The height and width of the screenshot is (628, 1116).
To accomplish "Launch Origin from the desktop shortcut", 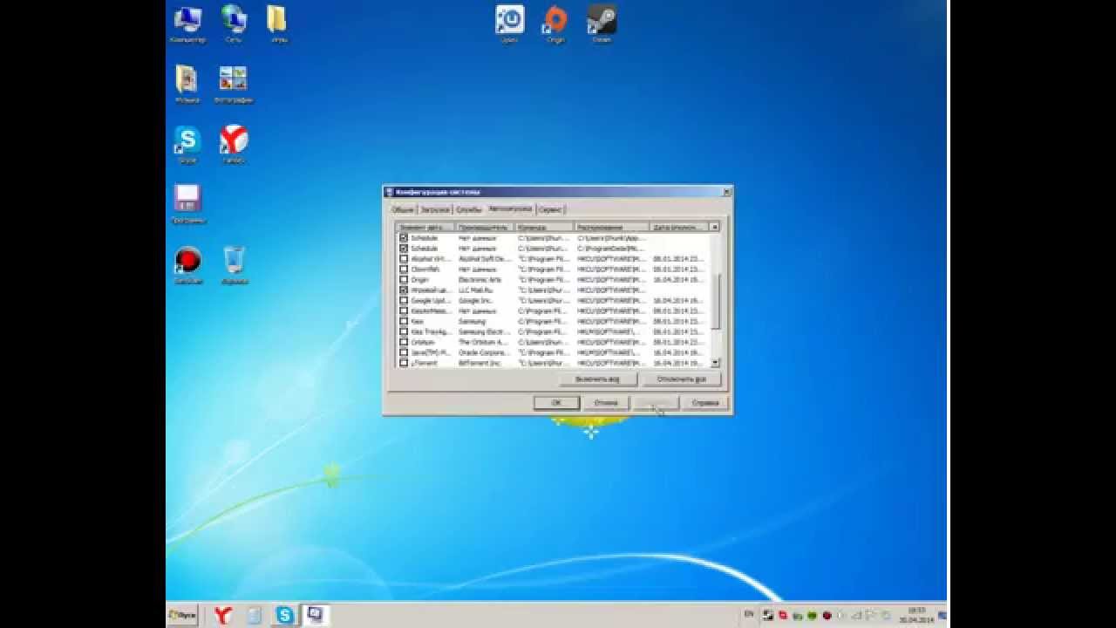I will (x=555, y=23).
